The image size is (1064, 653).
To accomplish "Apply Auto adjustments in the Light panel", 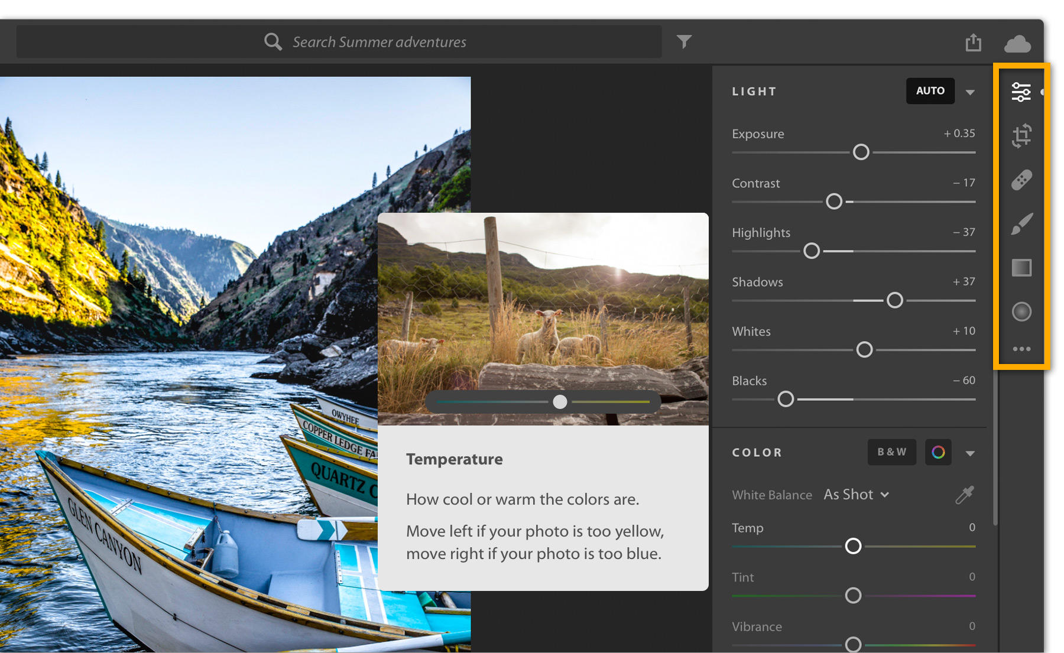I will pos(930,91).
